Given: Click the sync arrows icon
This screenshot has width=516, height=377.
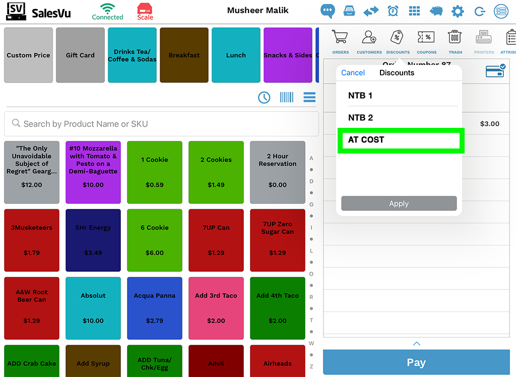Looking at the screenshot, I should pyautogui.click(x=371, y=12).
